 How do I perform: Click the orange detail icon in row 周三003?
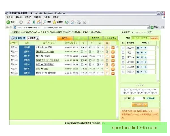(113, 52)
